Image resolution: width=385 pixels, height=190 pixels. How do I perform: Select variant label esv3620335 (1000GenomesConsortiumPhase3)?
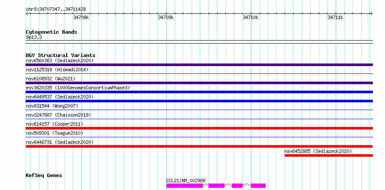78,88
